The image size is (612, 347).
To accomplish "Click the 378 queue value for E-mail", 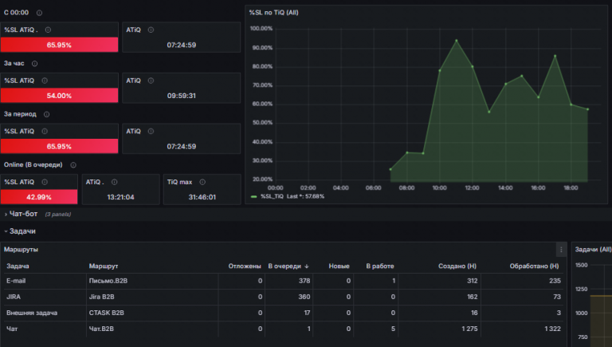I will [304, 281].
